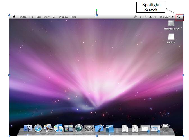Open the Help menu

73,17
